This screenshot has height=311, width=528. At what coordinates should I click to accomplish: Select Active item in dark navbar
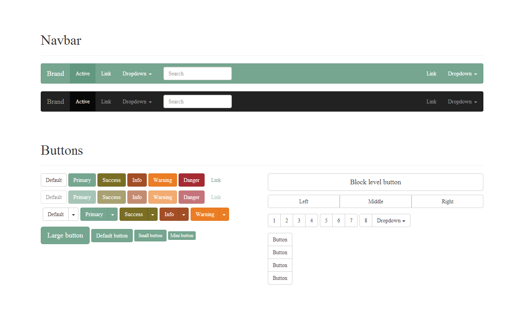coord(83,101)
